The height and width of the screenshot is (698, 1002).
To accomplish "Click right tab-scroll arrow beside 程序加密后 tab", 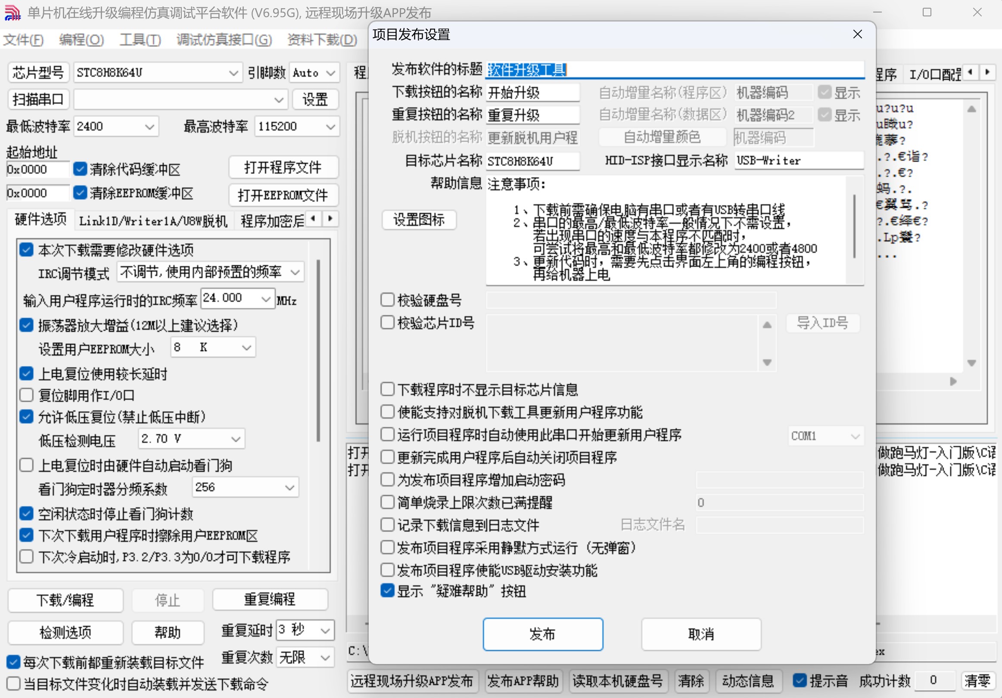I will [330, 219].
